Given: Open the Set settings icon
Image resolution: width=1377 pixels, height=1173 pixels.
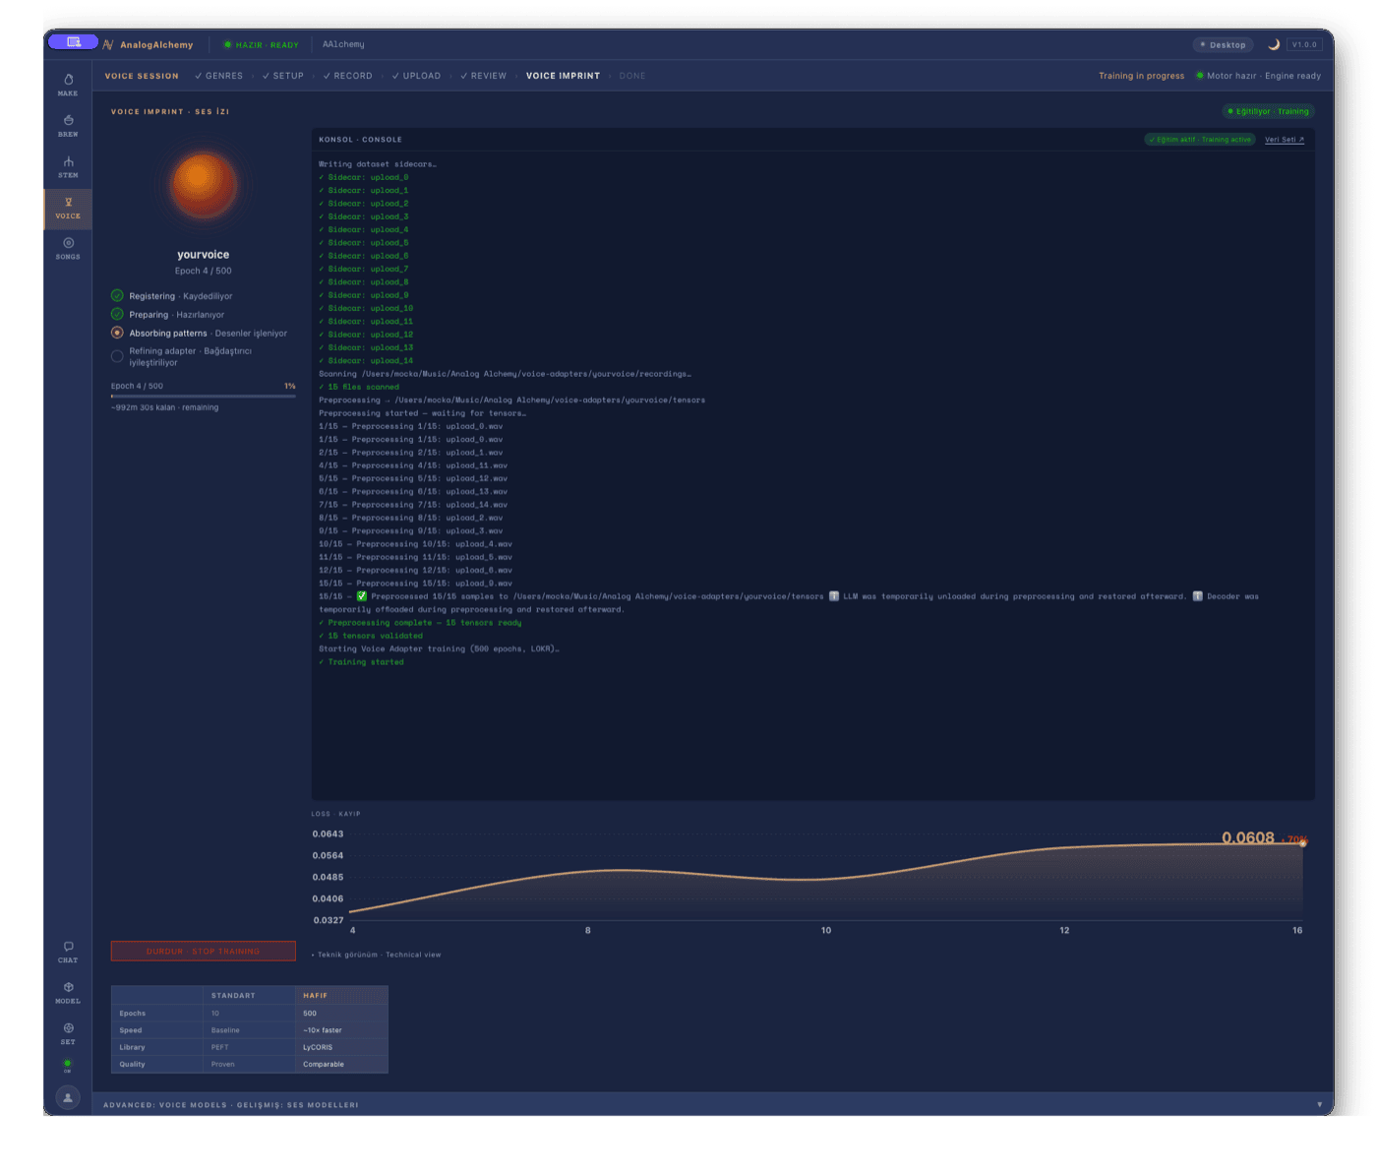Looking at the screenshot, I should pyautogui.click(x=68, y=1032).
